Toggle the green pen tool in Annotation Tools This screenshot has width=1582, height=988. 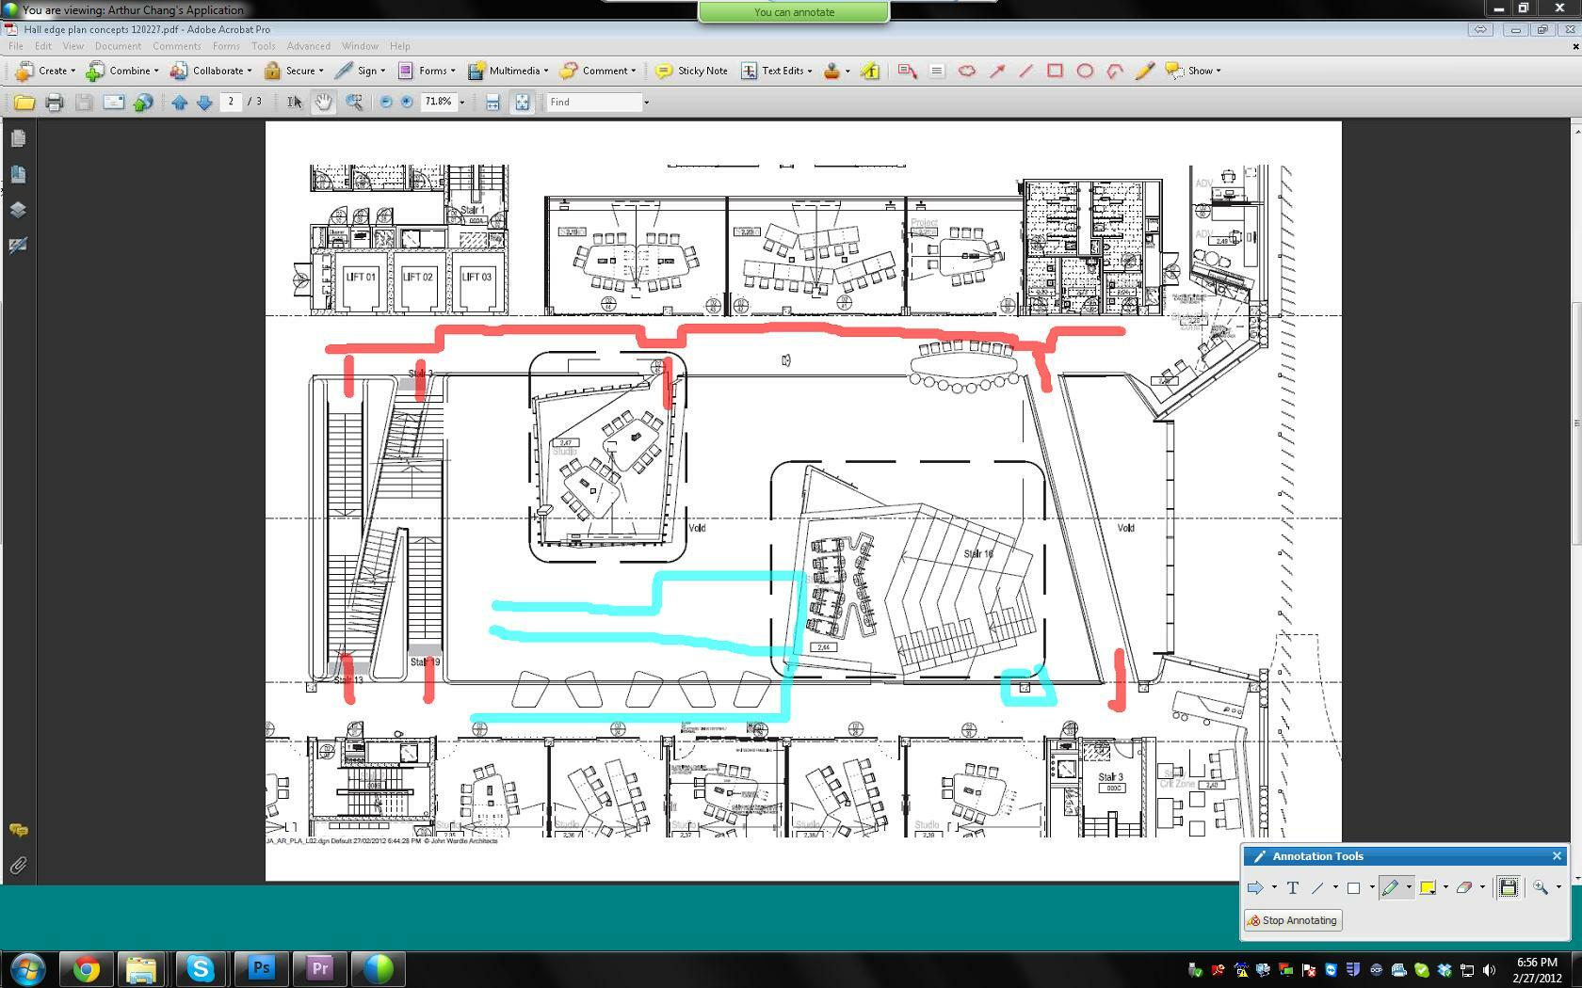tap(1390, 887)
